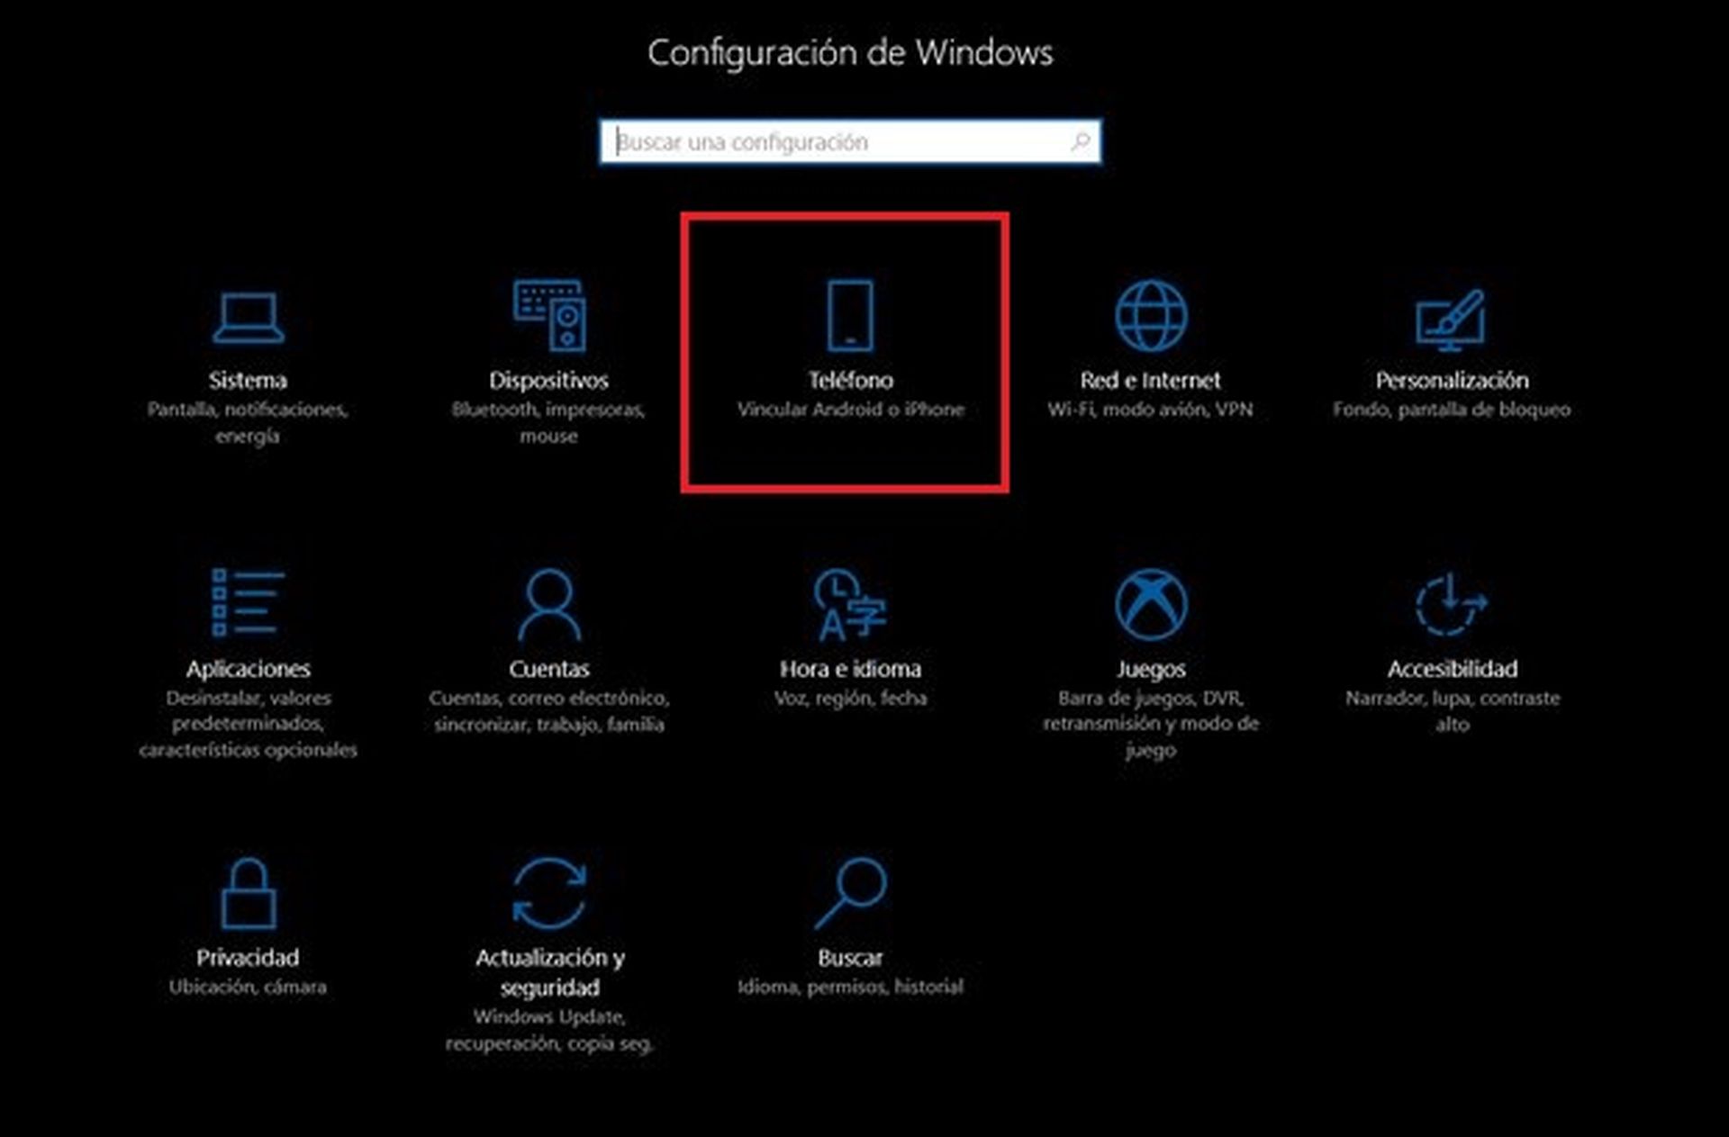Select the 'Personalización' category title
Image resolution: width=1729 pixels, height=1137 pixels.
[x=1452, y=380]
